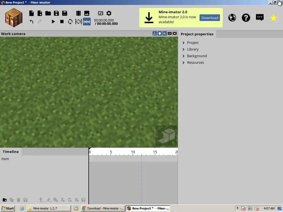This screenshot has width=283, height=212.
Task: Click the Work camera view label
Action: [13, 34]
